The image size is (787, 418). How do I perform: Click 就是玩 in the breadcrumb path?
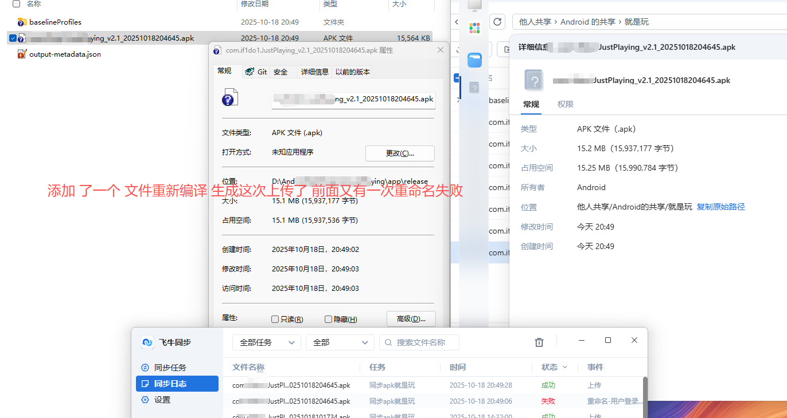click(x=637, y=22)
